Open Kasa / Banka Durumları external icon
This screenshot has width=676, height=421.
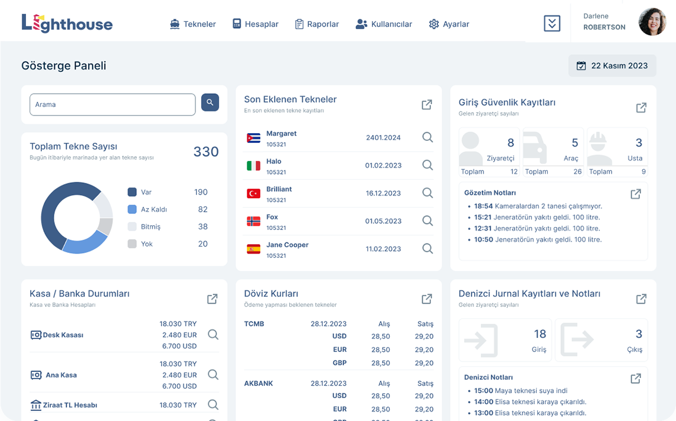click(x=213, y=299)
